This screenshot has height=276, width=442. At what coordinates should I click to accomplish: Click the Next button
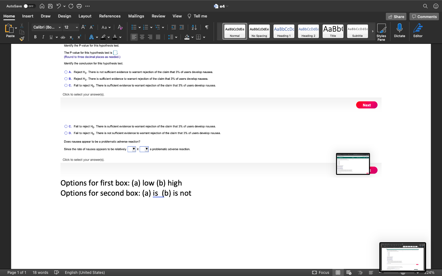tap(366, 105)
